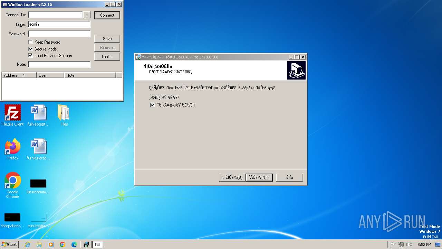The image size is (442, 249).
Task: Switch to installer taskbar item
Action: click(x=86, y=245)
